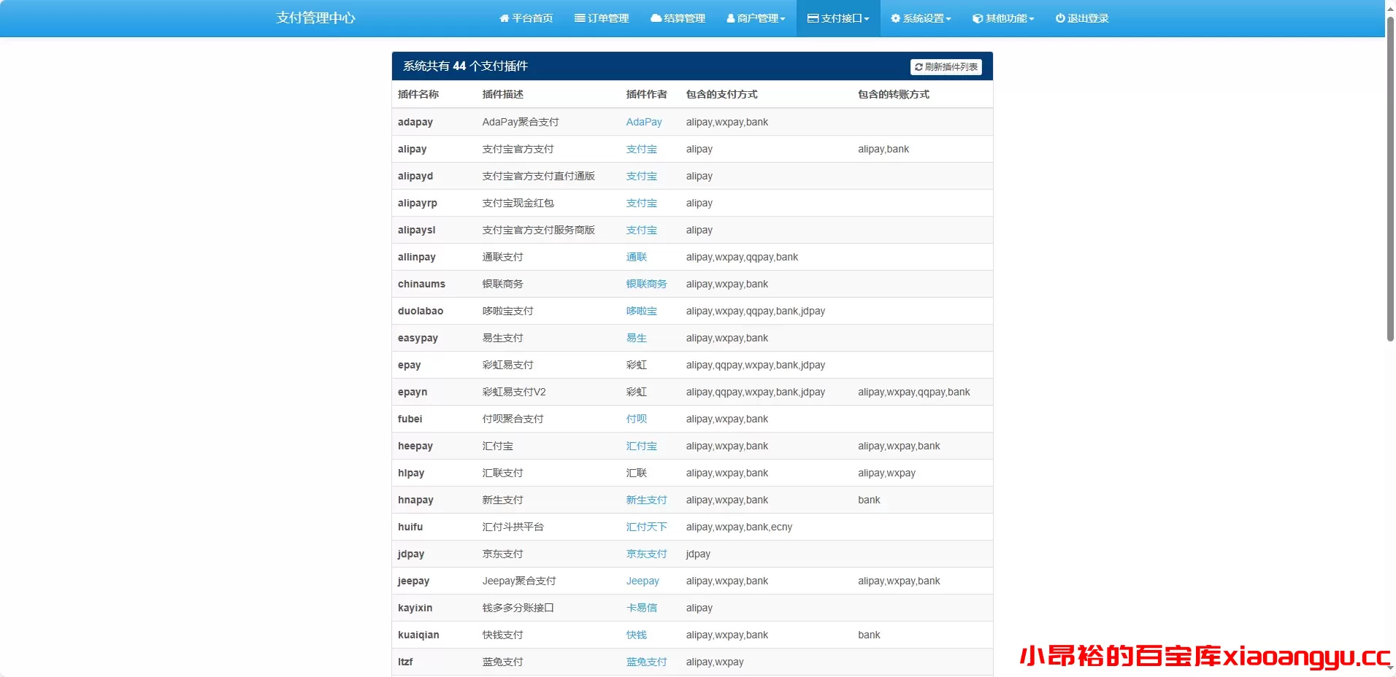This screenshot has width=1396, height=677.
Task: Open the 其他功能 dropdown menu
Action: (1003, 18)
